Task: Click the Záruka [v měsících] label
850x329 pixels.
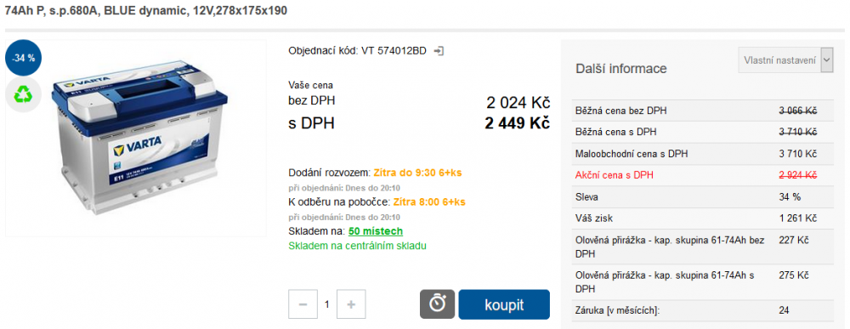Action: (617, 310)
